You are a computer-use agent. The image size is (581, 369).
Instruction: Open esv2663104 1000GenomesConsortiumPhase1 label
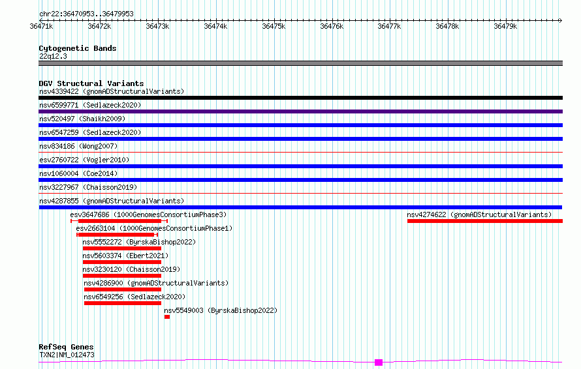tap(154, 228)
